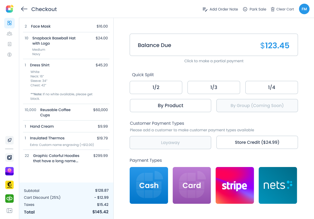The width and height of the screenshot is (314, 219).
Task: Open the Register icon in sidebar
Action: click(9, 44)
